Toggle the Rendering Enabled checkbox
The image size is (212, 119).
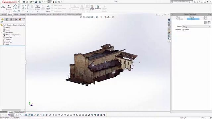(183, 29)
